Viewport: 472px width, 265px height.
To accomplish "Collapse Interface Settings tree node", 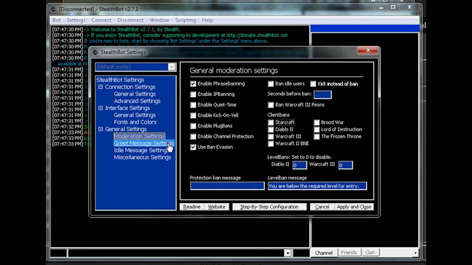I will point(100,108).
